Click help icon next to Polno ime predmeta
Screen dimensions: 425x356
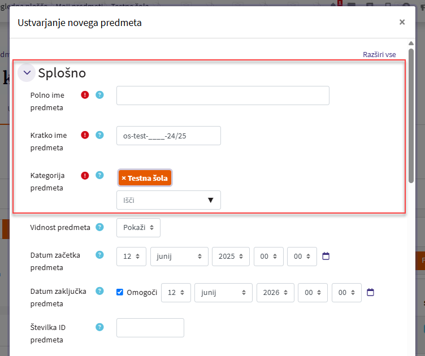point(99,95)
